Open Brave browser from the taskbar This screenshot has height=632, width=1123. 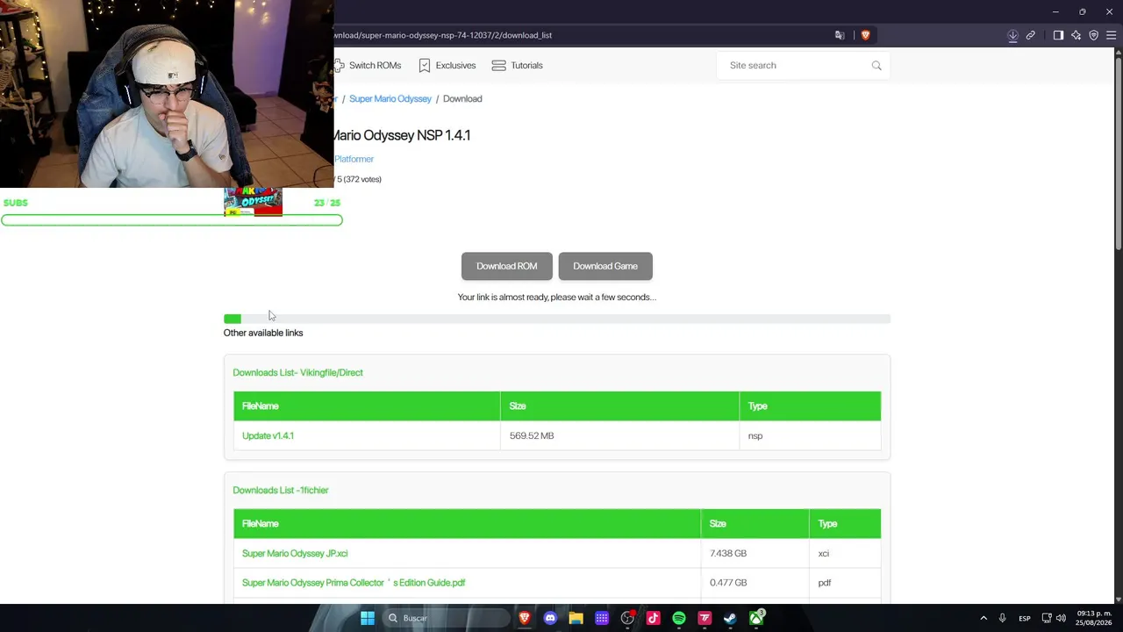(x=525, y=618)
